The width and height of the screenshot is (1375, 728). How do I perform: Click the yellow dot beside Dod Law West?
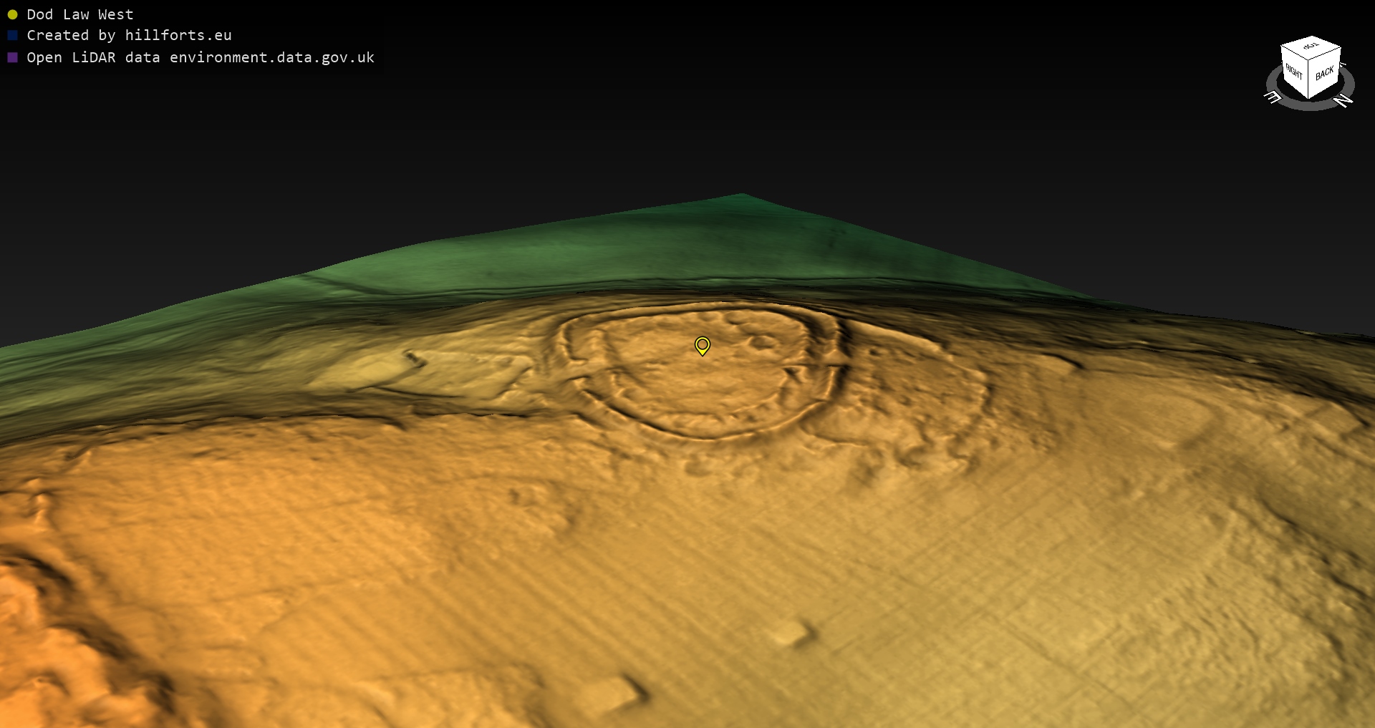pos(12,14)
